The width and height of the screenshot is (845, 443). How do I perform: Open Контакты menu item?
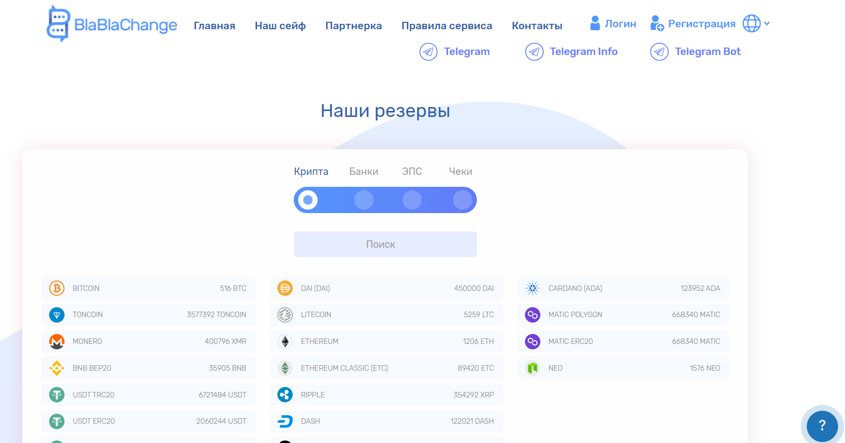(x=537, y=26)
